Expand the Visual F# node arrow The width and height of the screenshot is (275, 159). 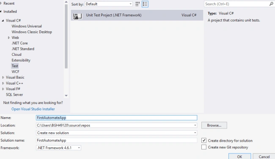pyautogui.click(x=3, y=89)
